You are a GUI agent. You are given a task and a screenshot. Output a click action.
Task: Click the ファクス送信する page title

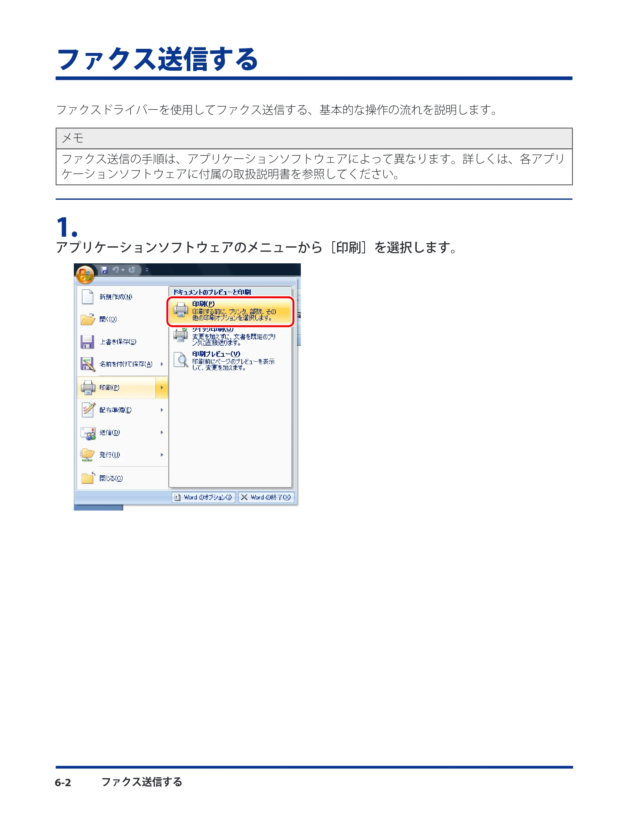click(x=157, y=59)
